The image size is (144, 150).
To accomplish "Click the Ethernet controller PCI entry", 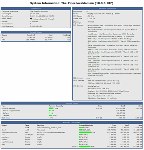I will [x=113, y=31].
